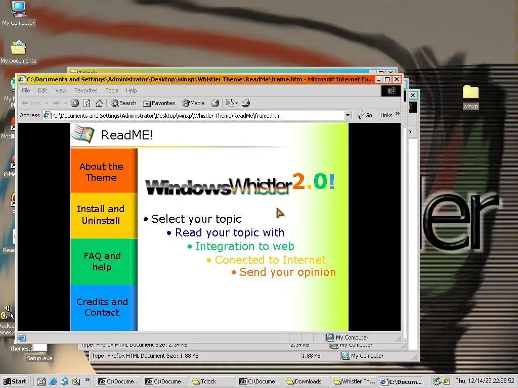Click the taskbar clock date and time
The height and width of the screenshot is (388, 518).
485,381
